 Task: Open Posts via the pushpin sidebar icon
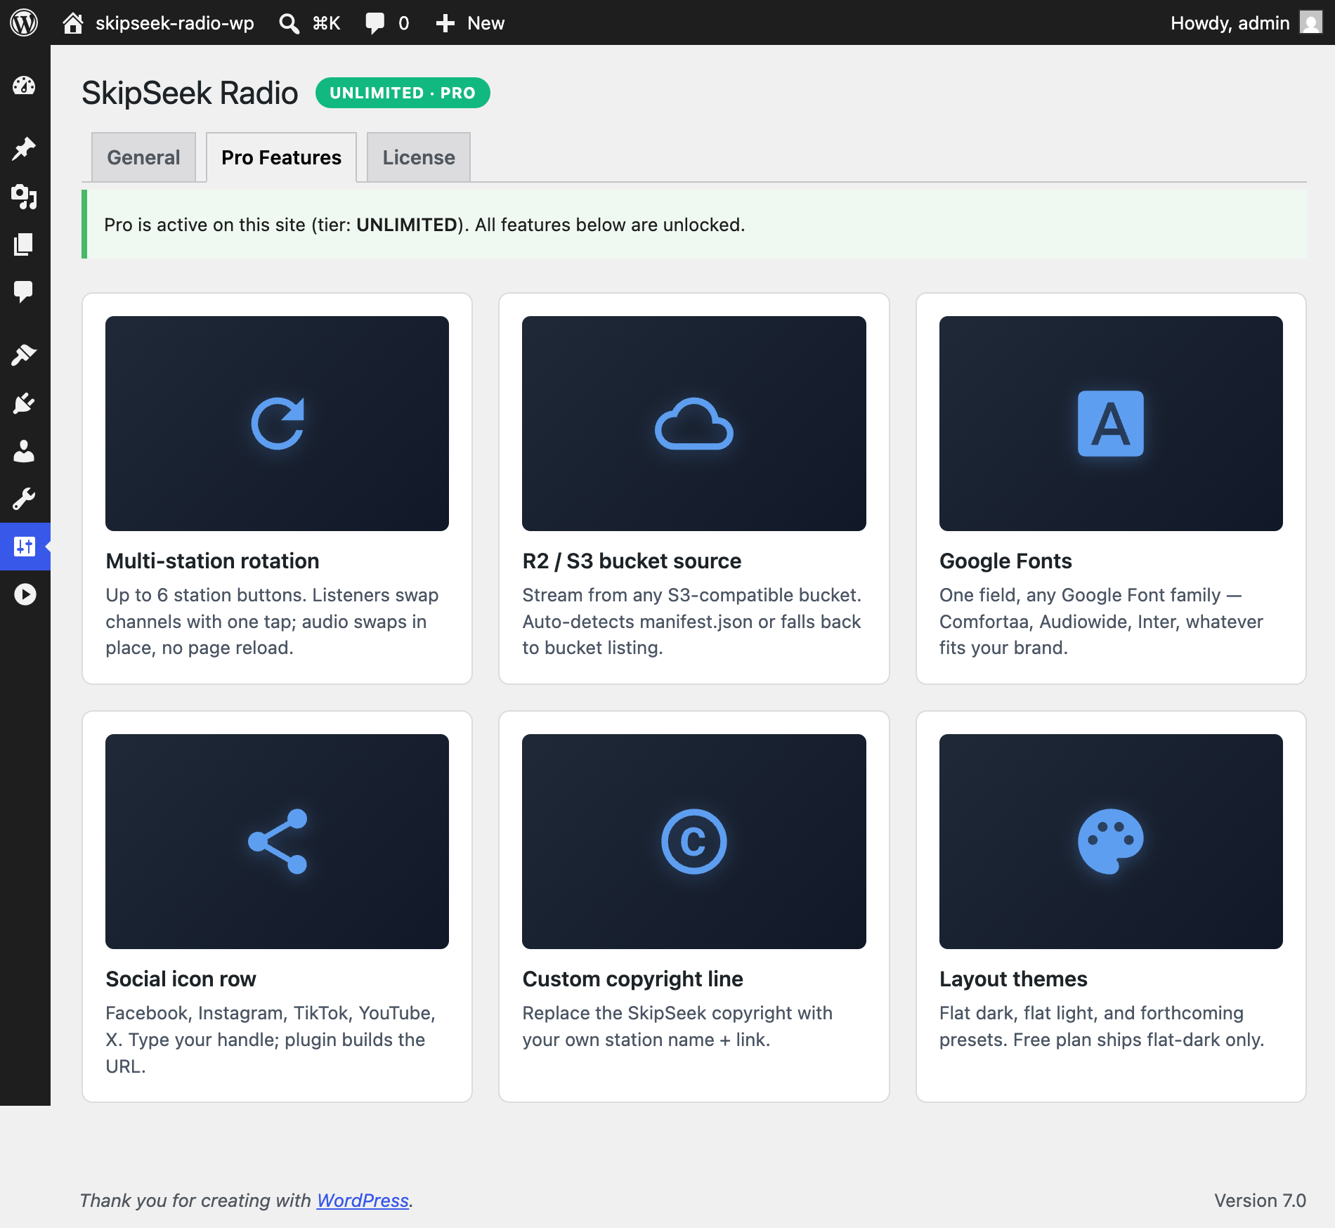click(x=25, y=149)
